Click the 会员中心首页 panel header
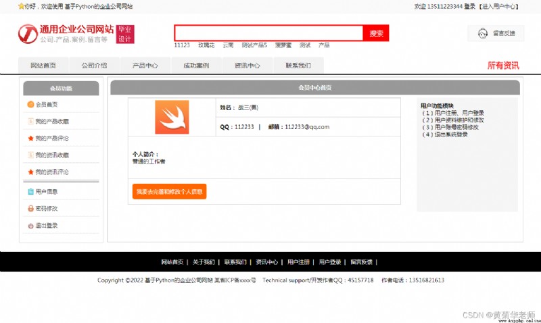 pos(315,88)
